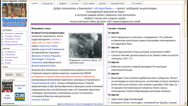
Task: Focus the sidebar search input field
Action: [x=14, y=71]
